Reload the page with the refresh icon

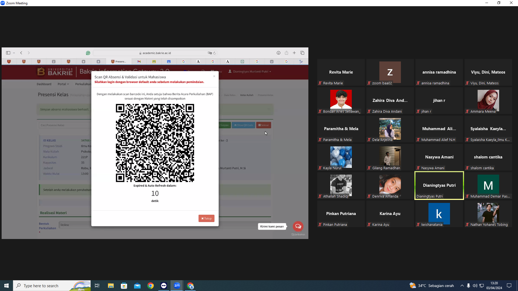point(214,53)
